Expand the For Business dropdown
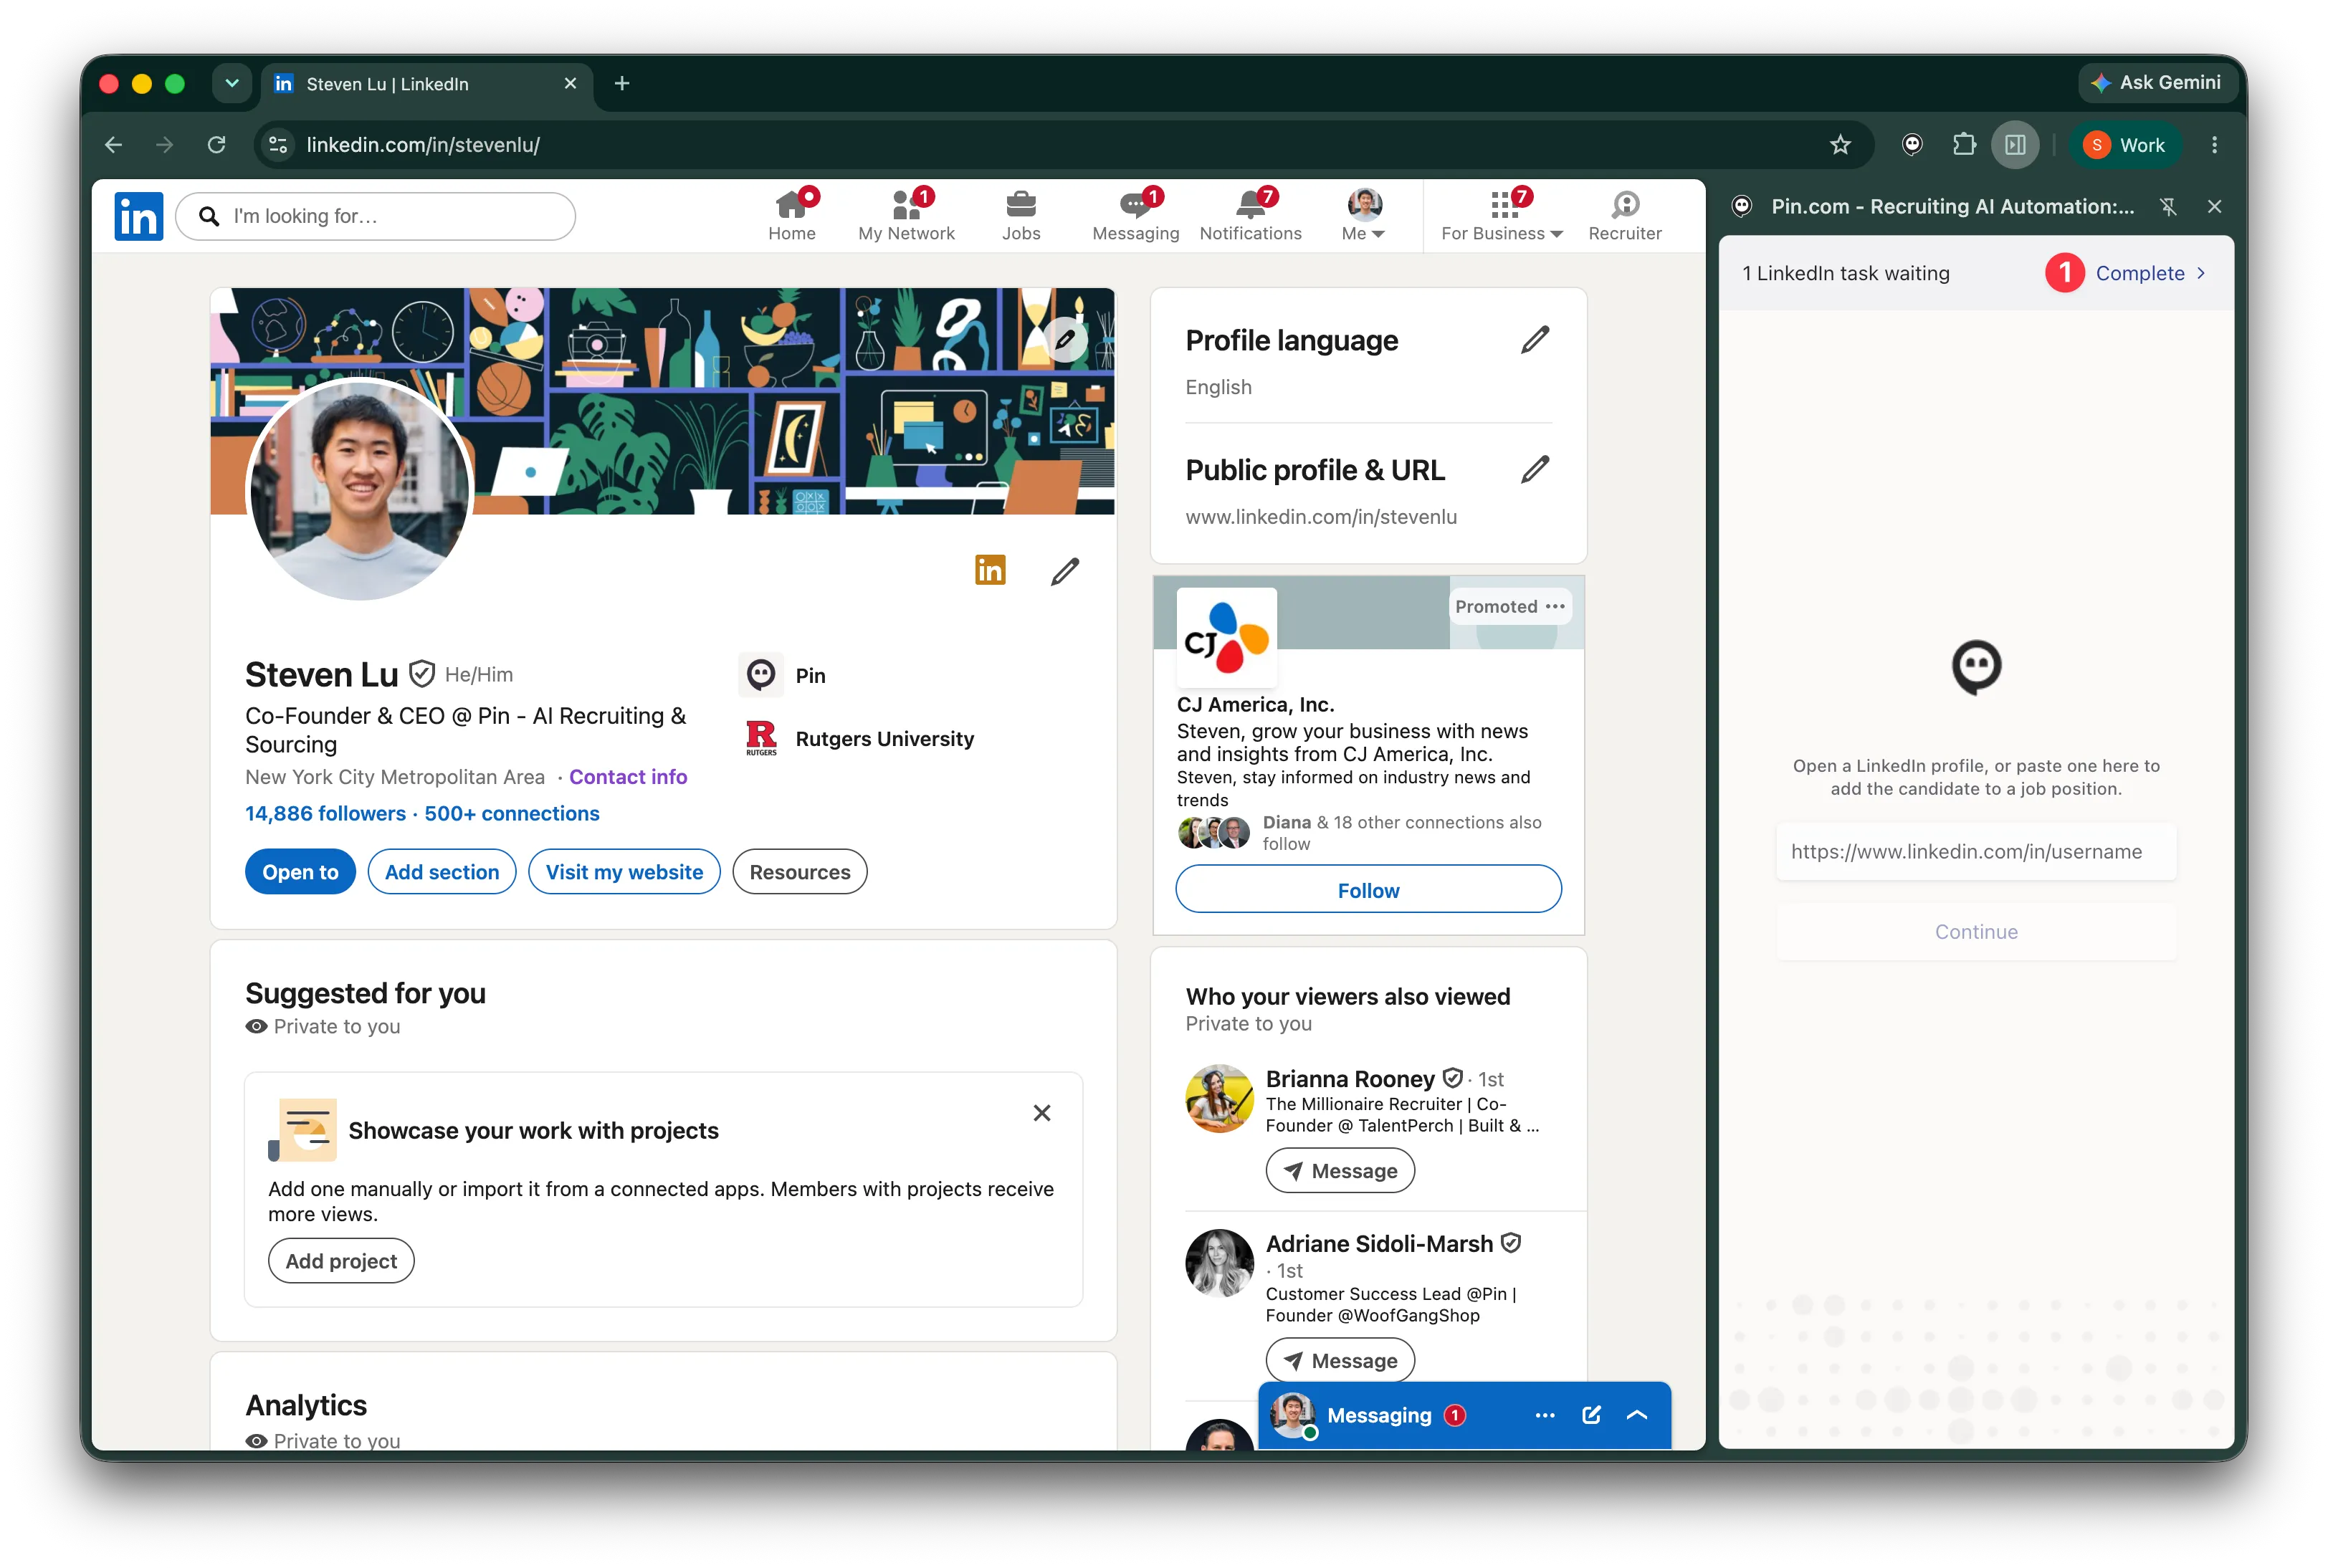 (x=1502, y=216)
